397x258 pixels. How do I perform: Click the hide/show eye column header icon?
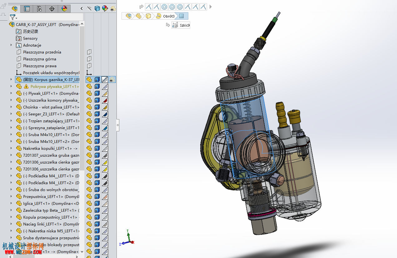coord(89,9)
